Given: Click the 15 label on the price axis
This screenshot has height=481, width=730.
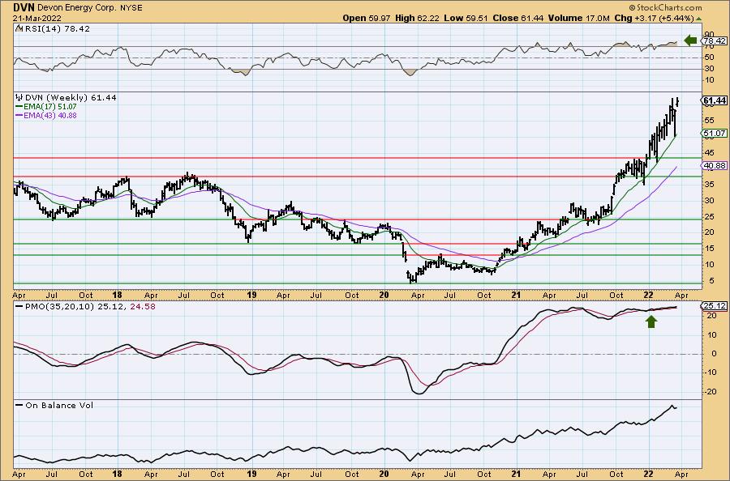Looking at the screenshot, I should [709, 249].
